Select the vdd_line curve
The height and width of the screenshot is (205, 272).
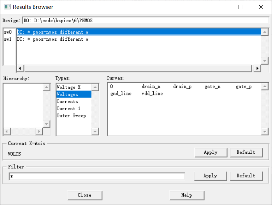coord(152,93)
